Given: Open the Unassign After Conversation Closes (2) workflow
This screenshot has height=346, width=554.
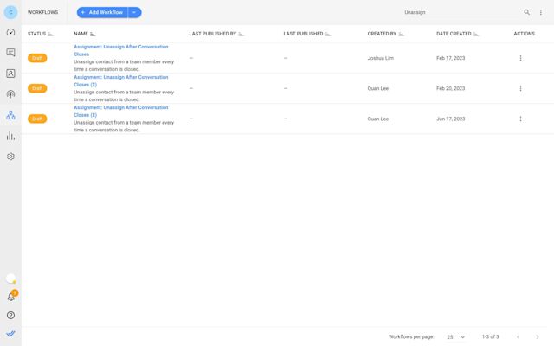Looking at the screenshot, I should click(121, 80).
